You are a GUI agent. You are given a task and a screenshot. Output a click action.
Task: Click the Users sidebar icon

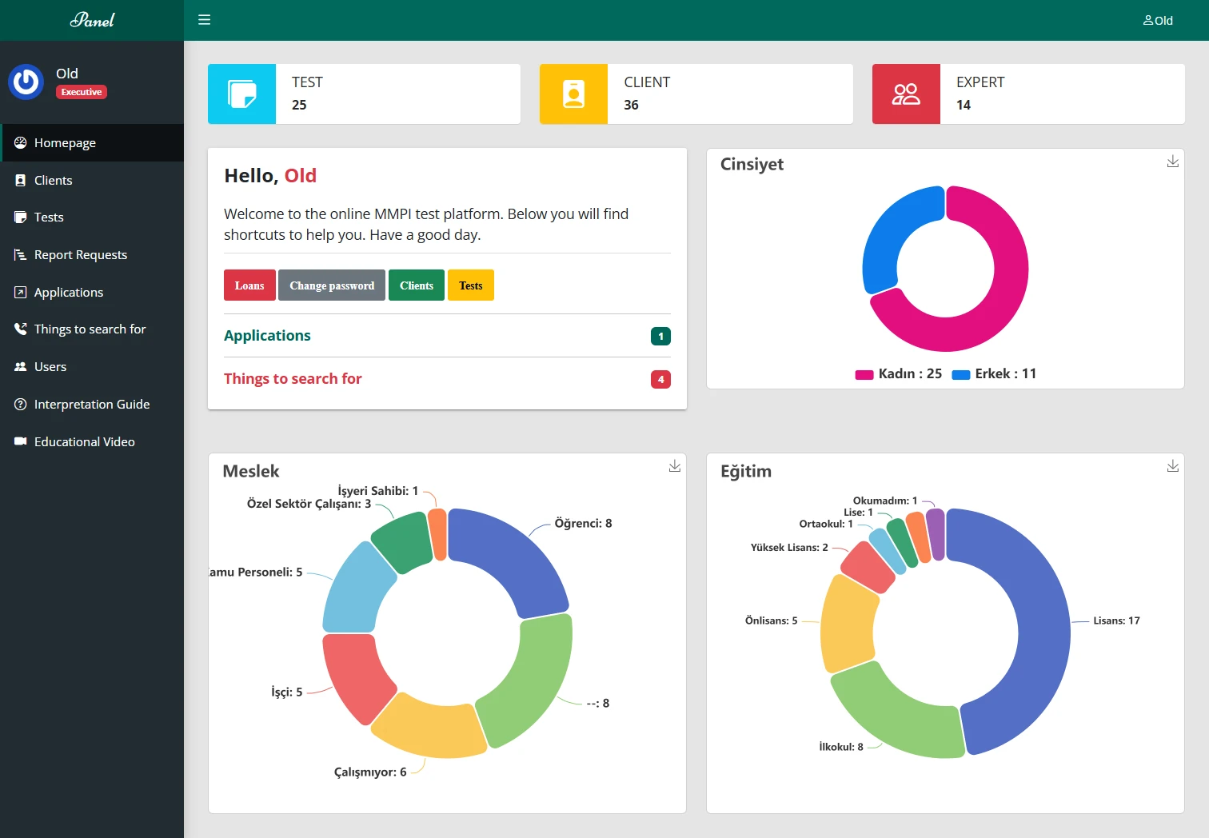[x=20, y=366]
